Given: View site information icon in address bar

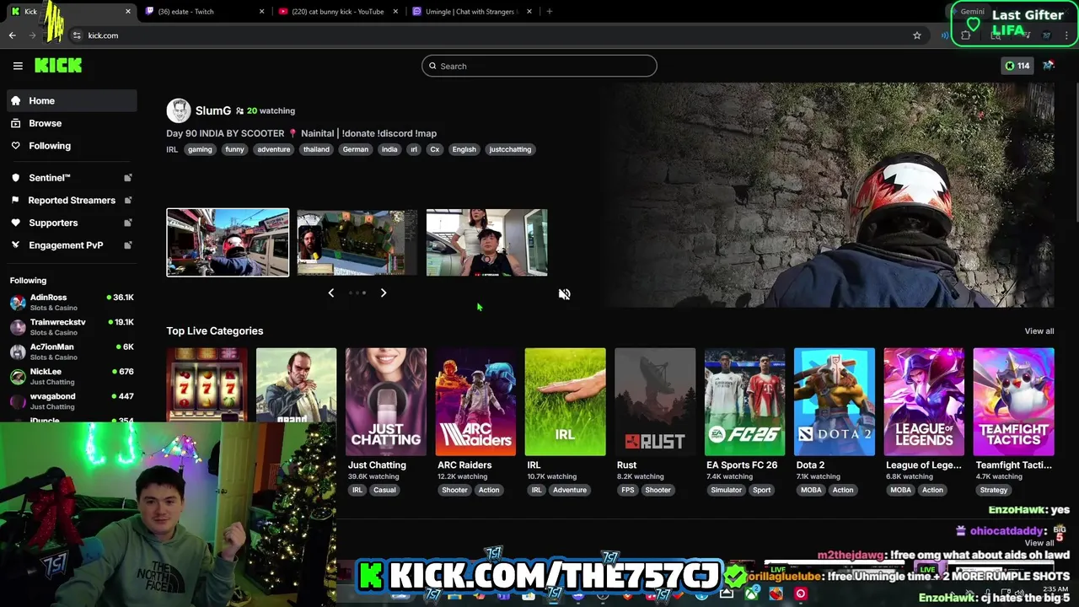Looking at the screenshot, I should [77, 35].
